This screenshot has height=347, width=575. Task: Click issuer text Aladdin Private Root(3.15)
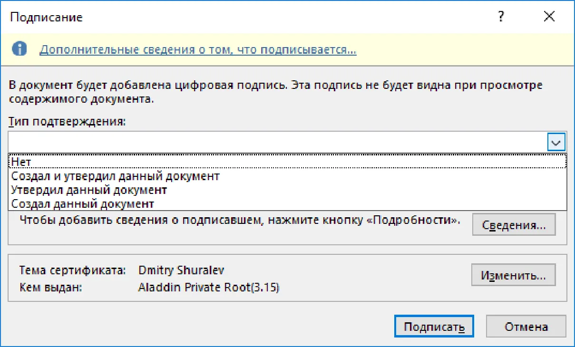(209, 287)
